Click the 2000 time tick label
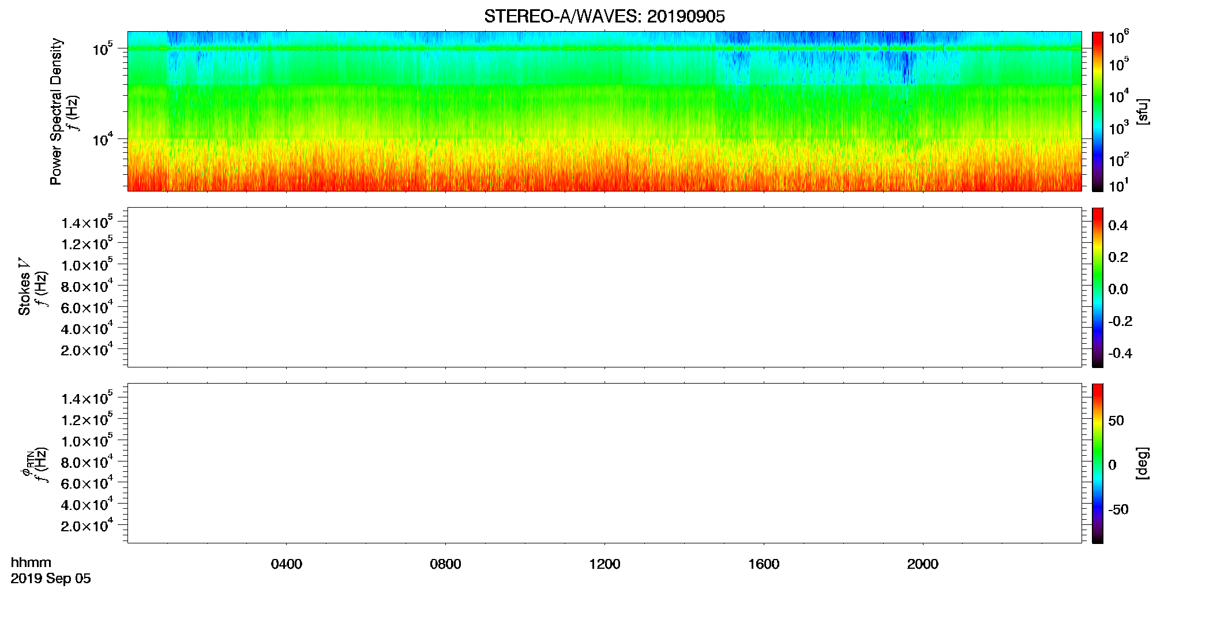1209x623 pixels. pos(922,564)
